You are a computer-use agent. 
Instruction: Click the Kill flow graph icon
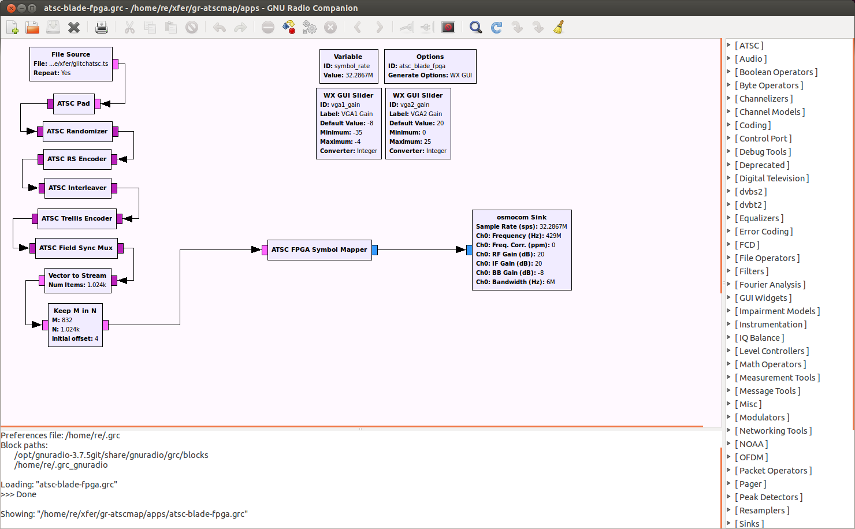330,27
